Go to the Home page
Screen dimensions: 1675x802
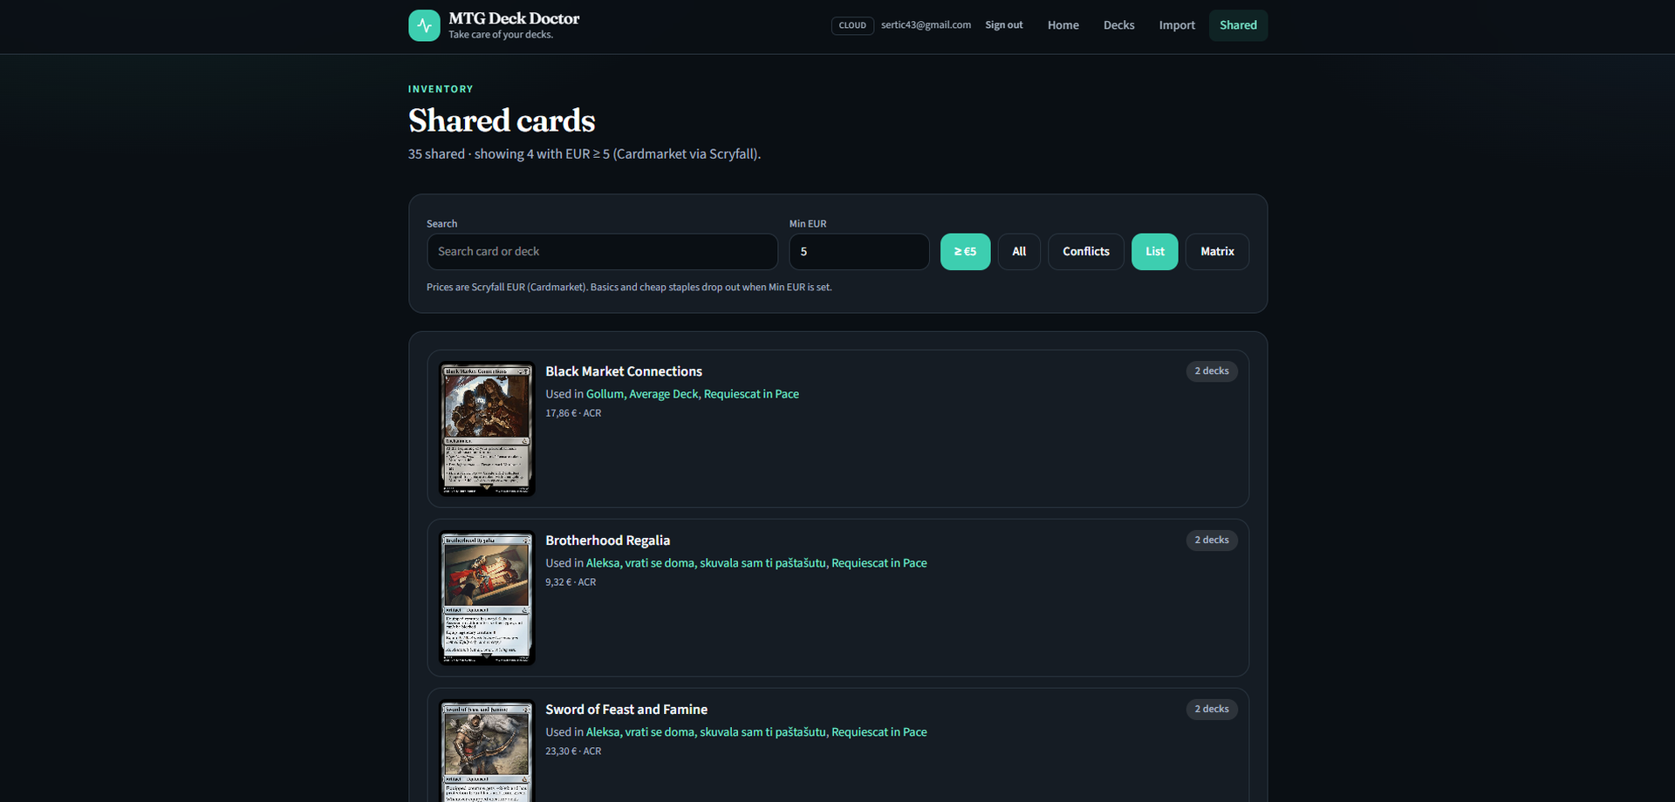[1063, 25]
